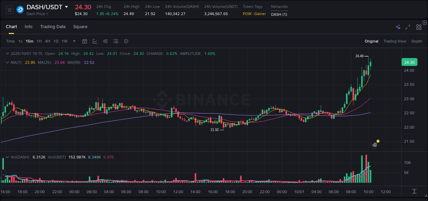Collapse the candle info row chevron
This screenshot has width=428, height=201.
coord(8,54)
